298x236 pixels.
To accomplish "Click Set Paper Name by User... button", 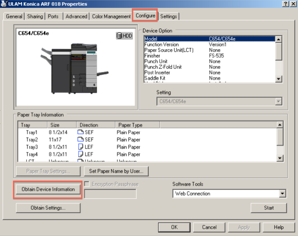I will click(x=116, y=171).
